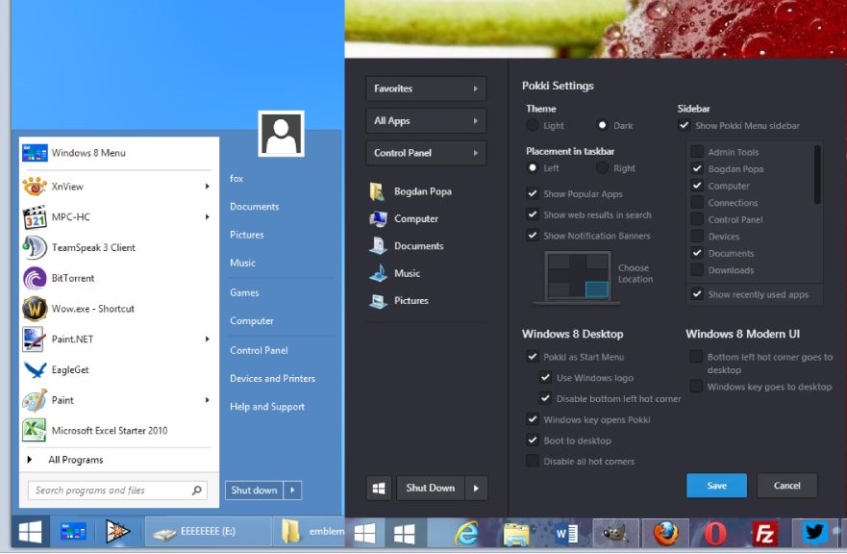Launch XnView from the start menu
Image resolution: width=847 pixels, height=554 pixels.
(119, 187)
